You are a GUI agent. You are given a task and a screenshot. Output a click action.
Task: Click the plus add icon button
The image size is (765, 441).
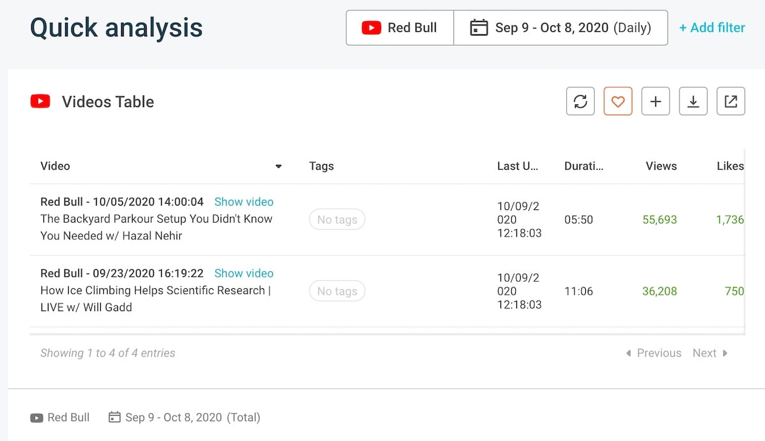tap(655, 101)
